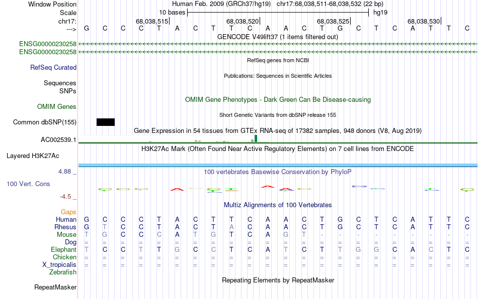Viewport: 478px width, 299px height.
Task: Open H3K27Ac Mark ENCODE track title
Action: (x=278, y=148)
